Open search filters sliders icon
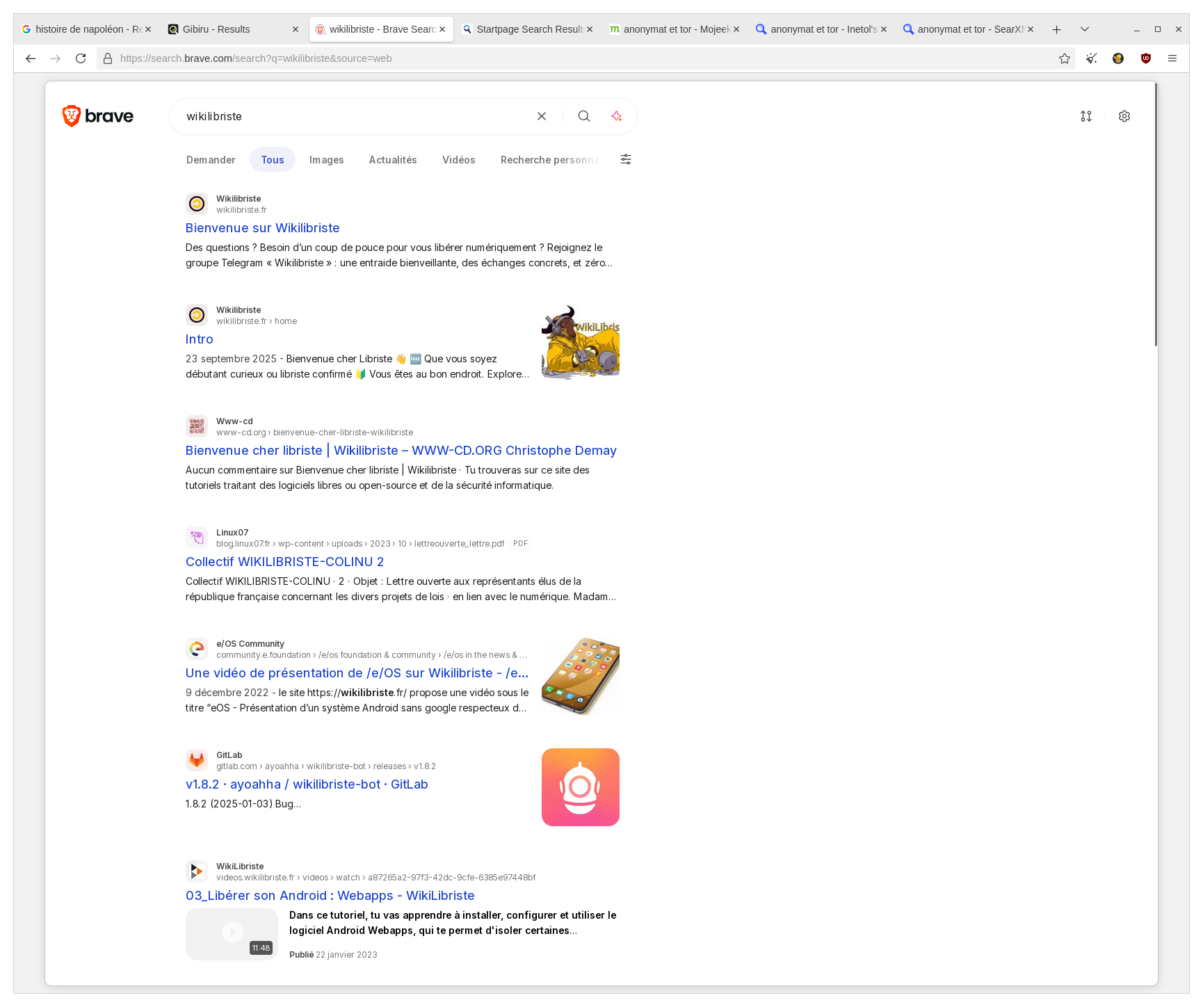The image size is (1203, 1007). tap(626, 159)
